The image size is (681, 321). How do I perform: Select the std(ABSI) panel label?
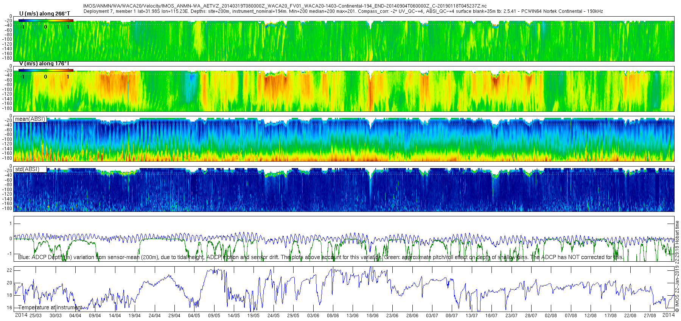(x=27, y=169)
